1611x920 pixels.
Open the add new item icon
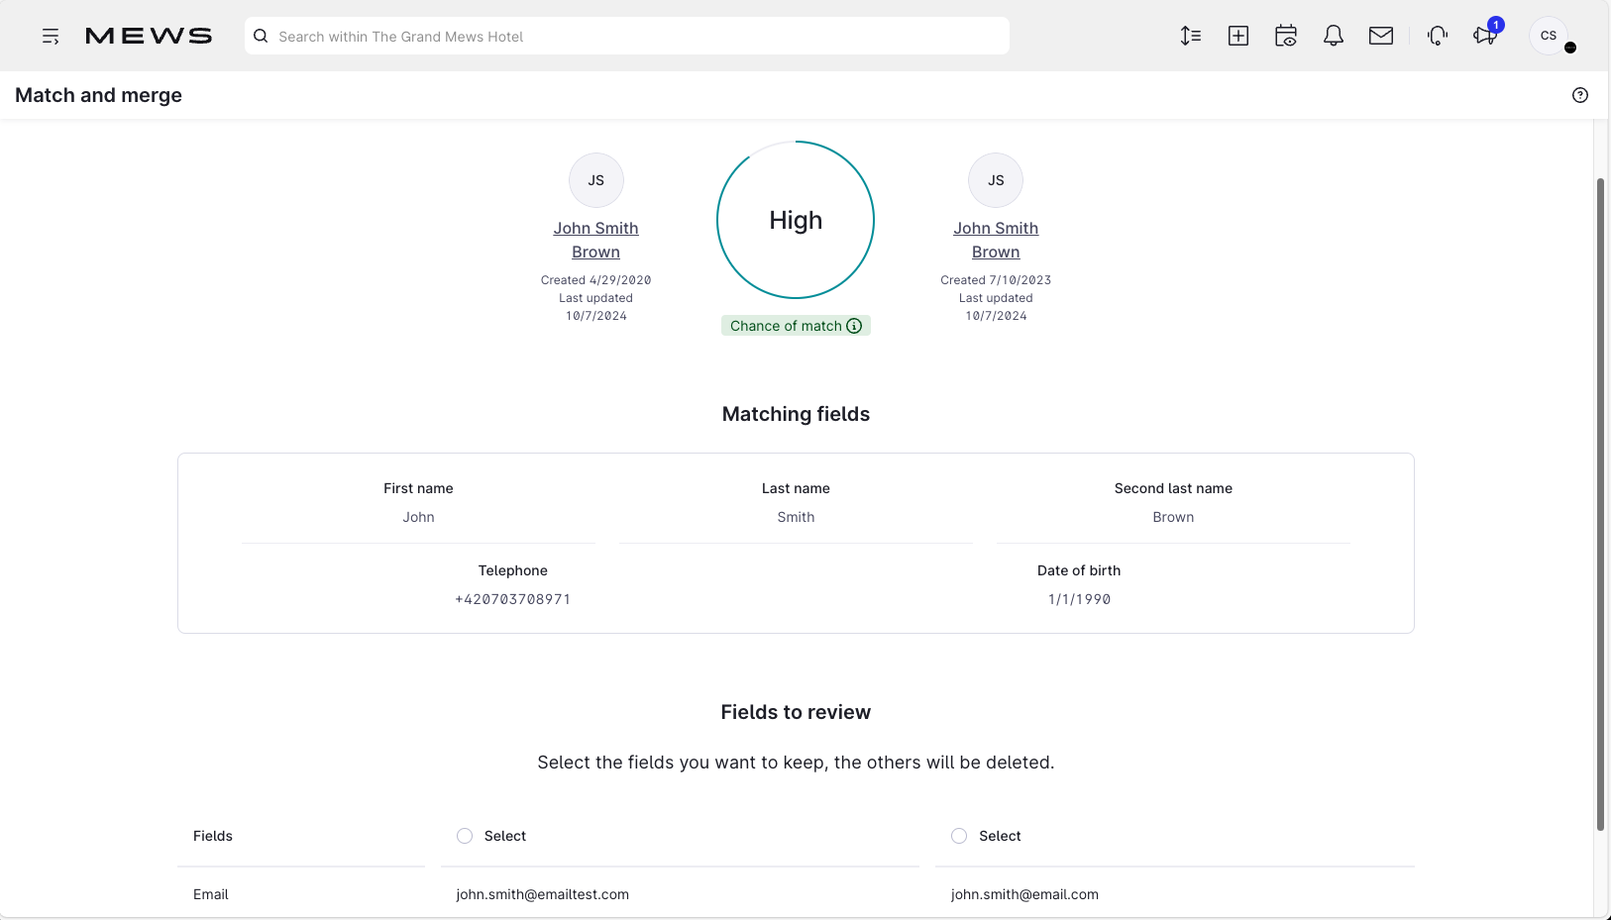point(1237,36)
